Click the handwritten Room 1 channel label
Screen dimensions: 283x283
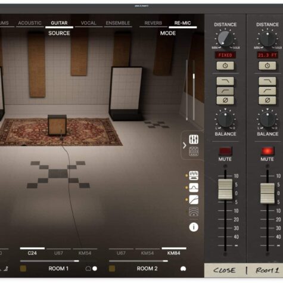pyautogui.click(x=268, y=270)
